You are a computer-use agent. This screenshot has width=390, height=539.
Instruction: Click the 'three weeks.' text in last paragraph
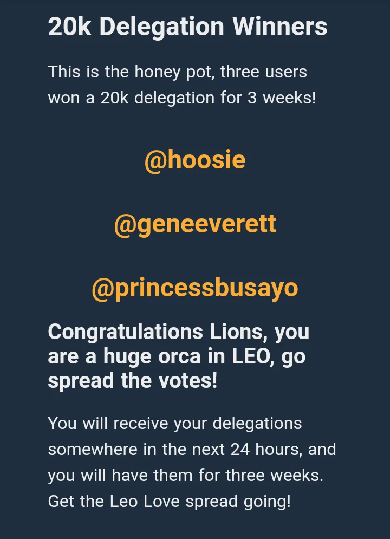[x=274, y=476]
